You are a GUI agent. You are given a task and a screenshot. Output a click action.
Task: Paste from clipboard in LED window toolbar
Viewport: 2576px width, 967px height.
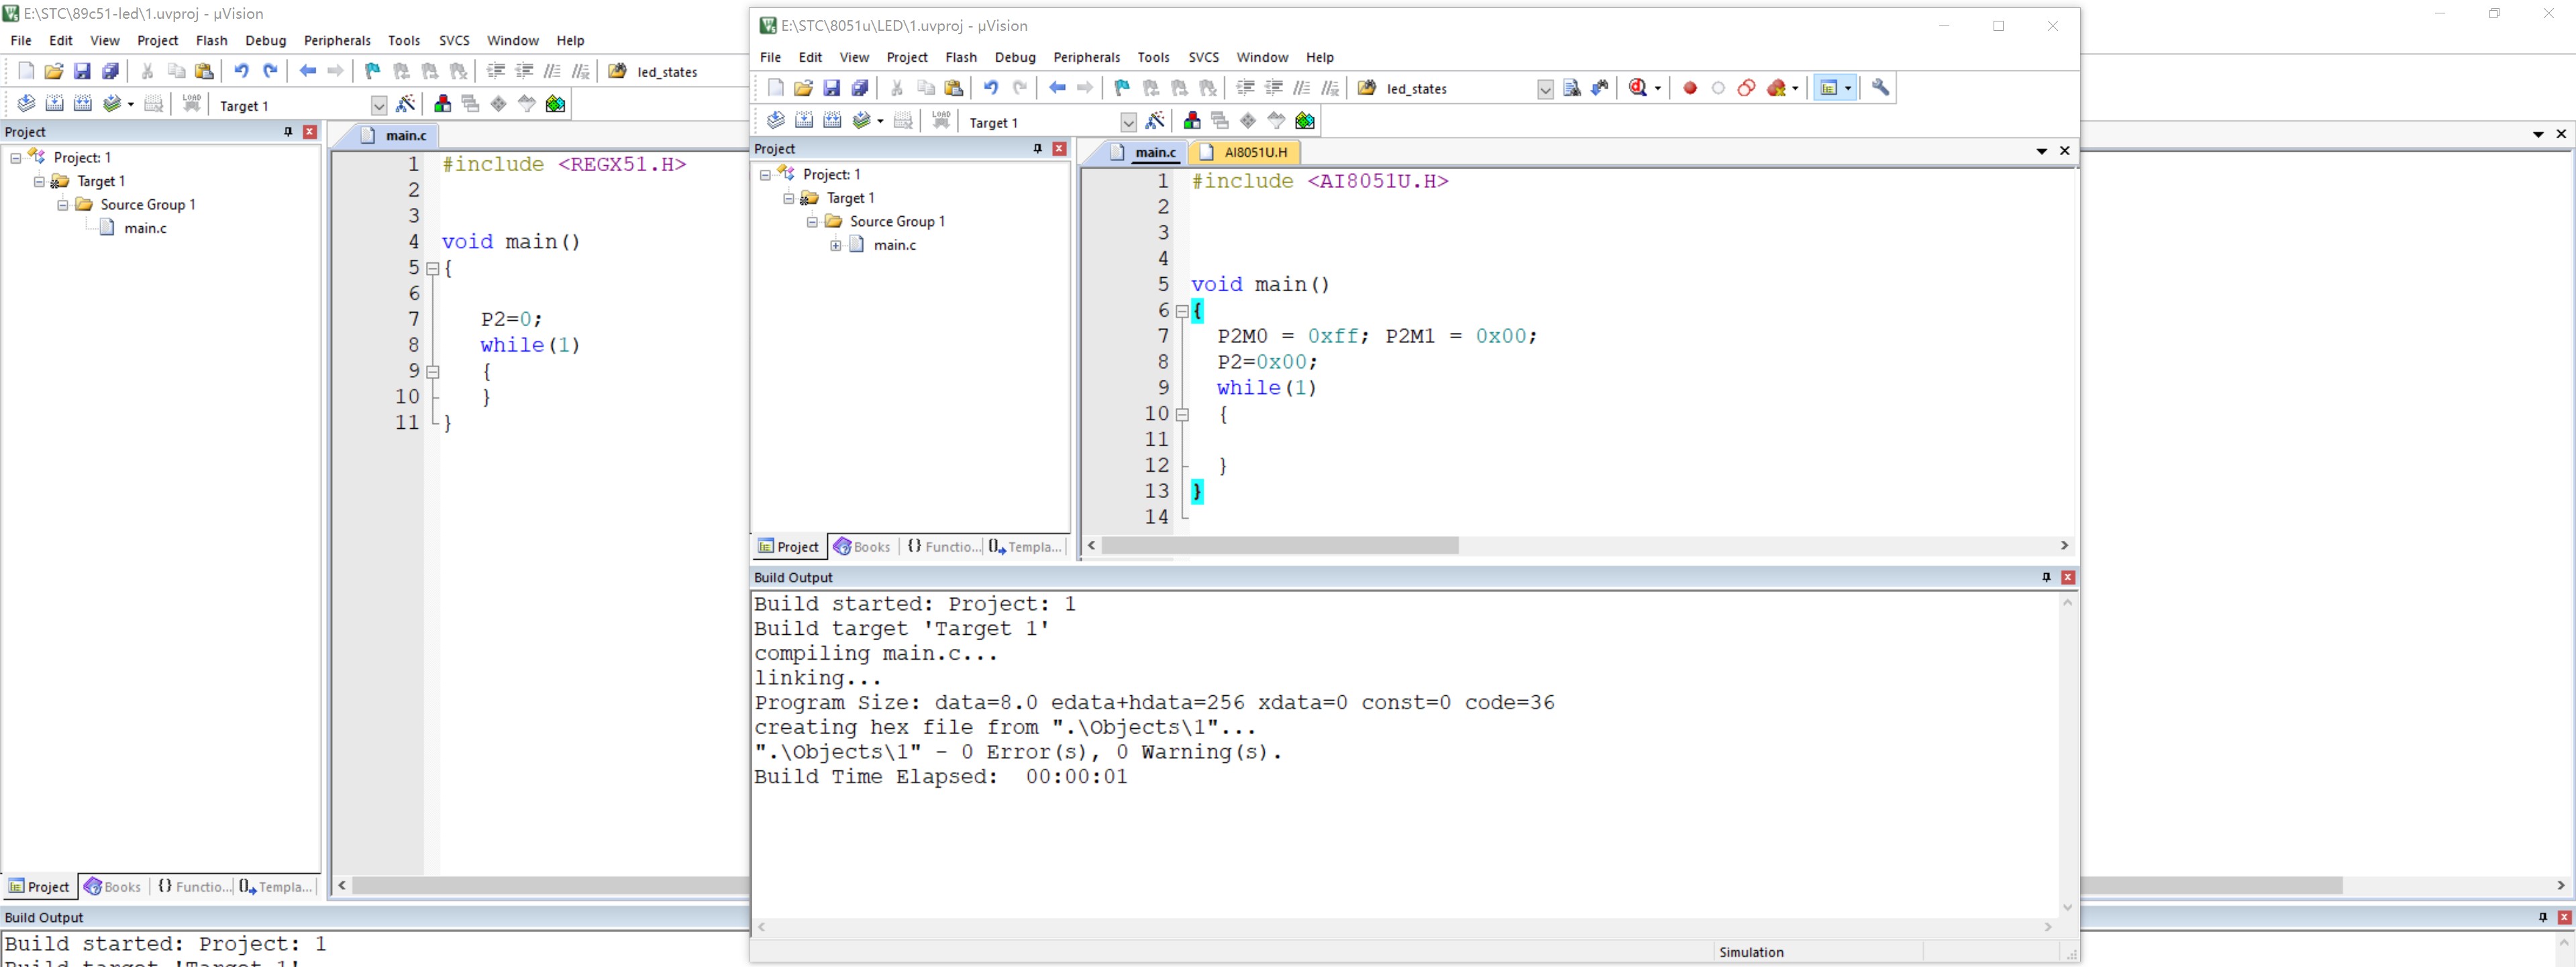tap(954, 88)
